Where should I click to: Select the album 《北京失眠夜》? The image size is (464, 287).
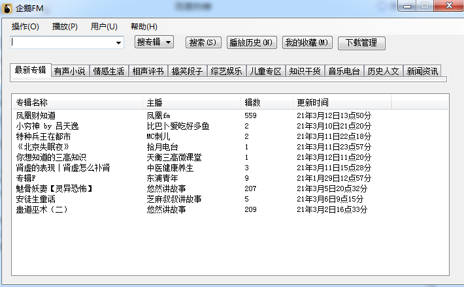pos(43,147)
